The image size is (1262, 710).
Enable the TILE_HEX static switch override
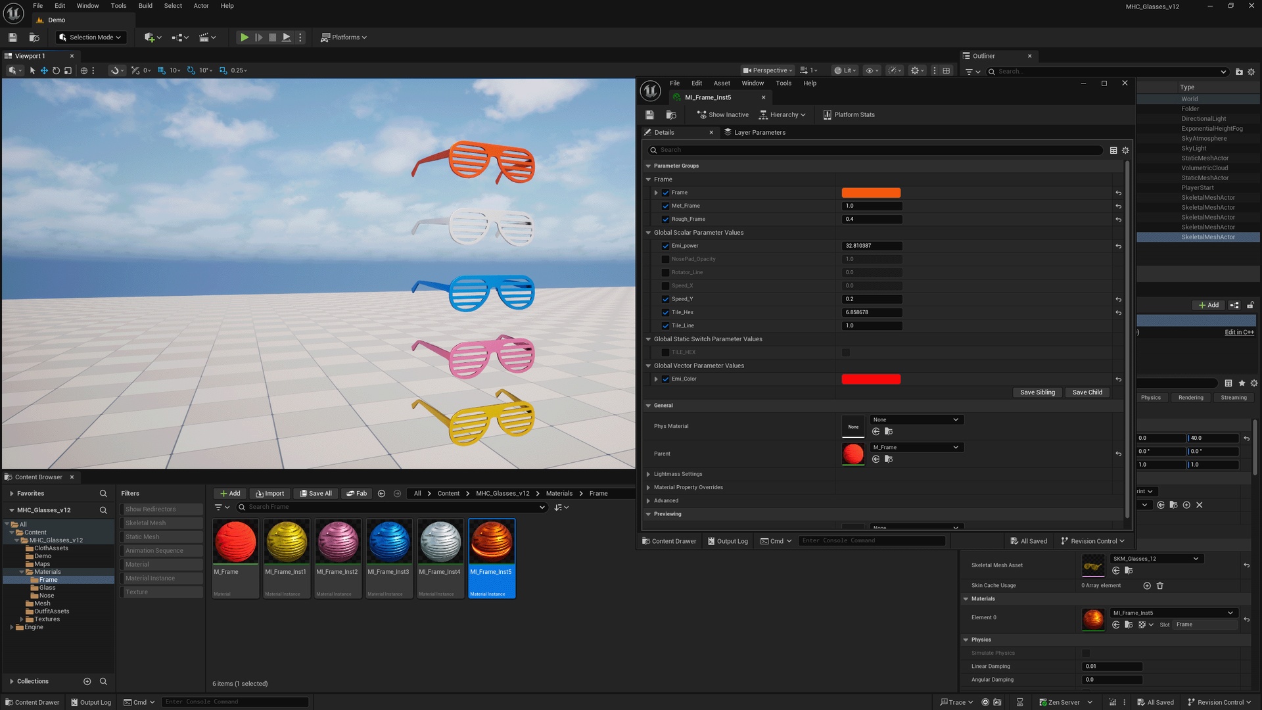[665, 352]
